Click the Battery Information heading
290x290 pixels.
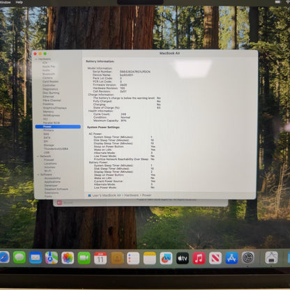(100, 61)
